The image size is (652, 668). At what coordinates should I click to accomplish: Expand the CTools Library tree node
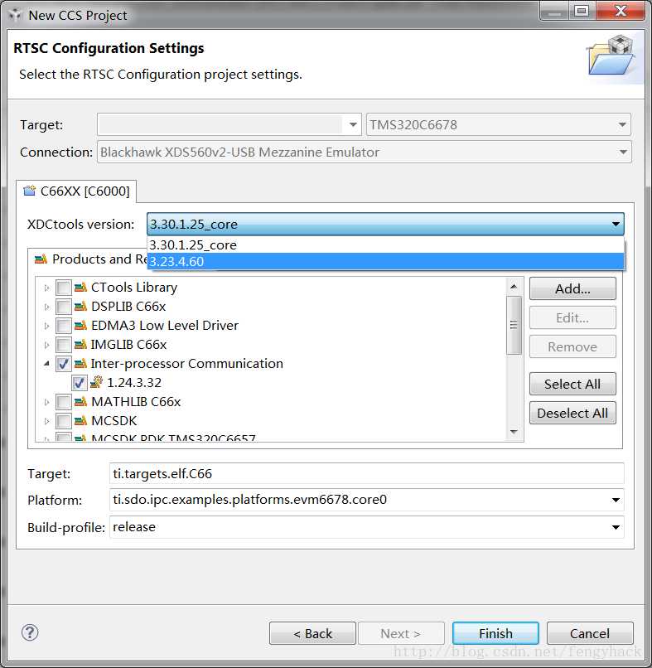pyautogui.click(x=47, y=288)
